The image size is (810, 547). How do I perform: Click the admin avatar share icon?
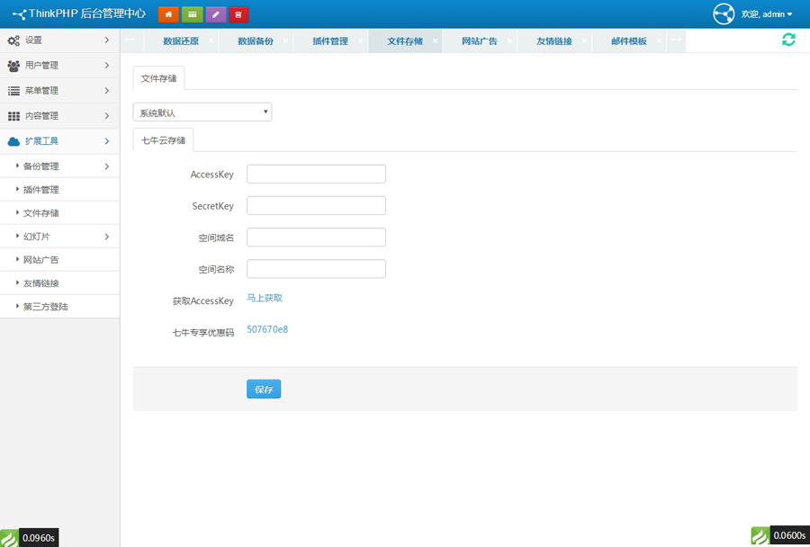click(x=724, y=14)
